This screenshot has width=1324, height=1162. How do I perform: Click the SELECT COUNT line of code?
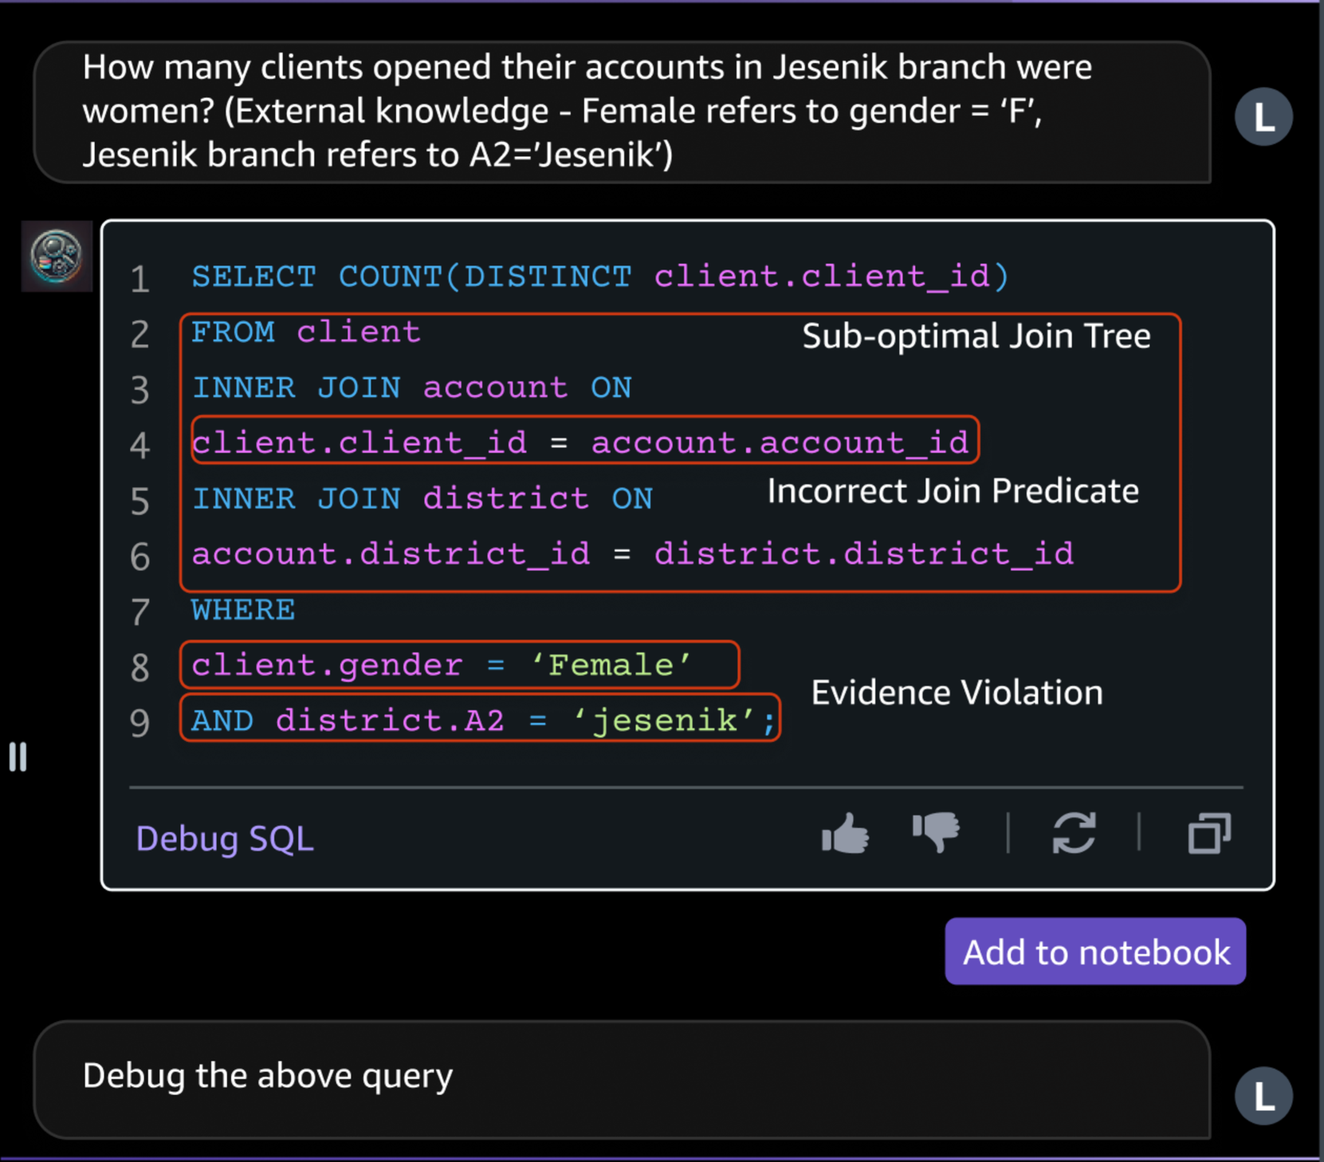[x=599, y=277]
